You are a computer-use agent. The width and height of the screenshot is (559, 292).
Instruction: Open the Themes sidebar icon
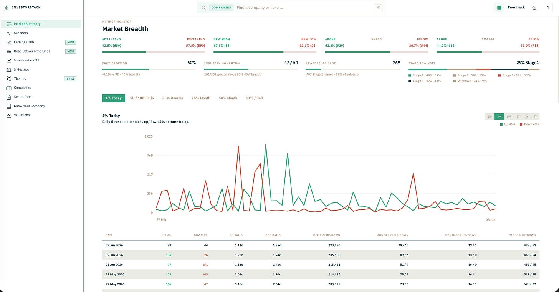(9, 79)
